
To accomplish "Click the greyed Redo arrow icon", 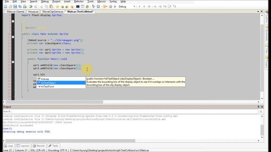I will [36, 7].
